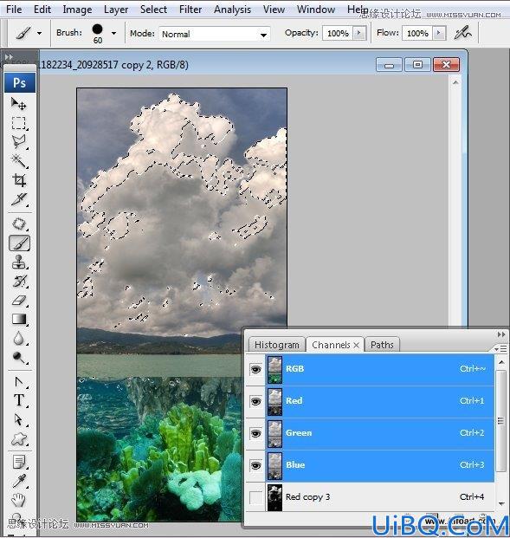Select the Type tool
The height and width of the screenshot is (538, 510).
pos(18,400)
